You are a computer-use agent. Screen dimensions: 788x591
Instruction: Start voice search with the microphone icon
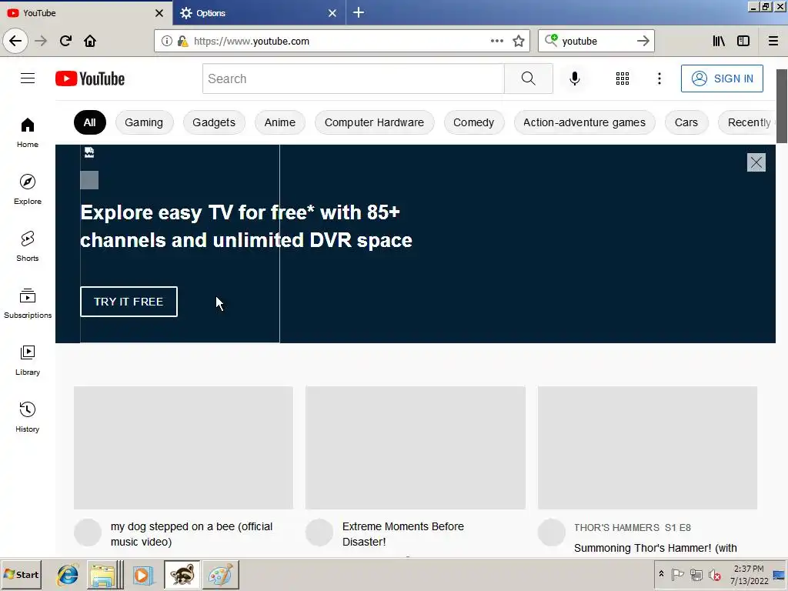click(x=574, y=78)
